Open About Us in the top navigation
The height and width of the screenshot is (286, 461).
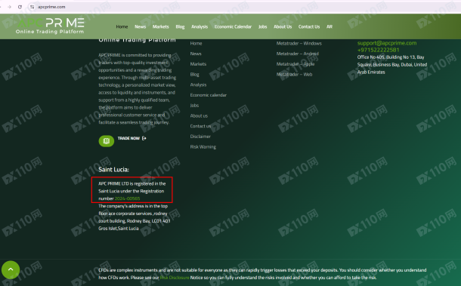tap(283, 26)
